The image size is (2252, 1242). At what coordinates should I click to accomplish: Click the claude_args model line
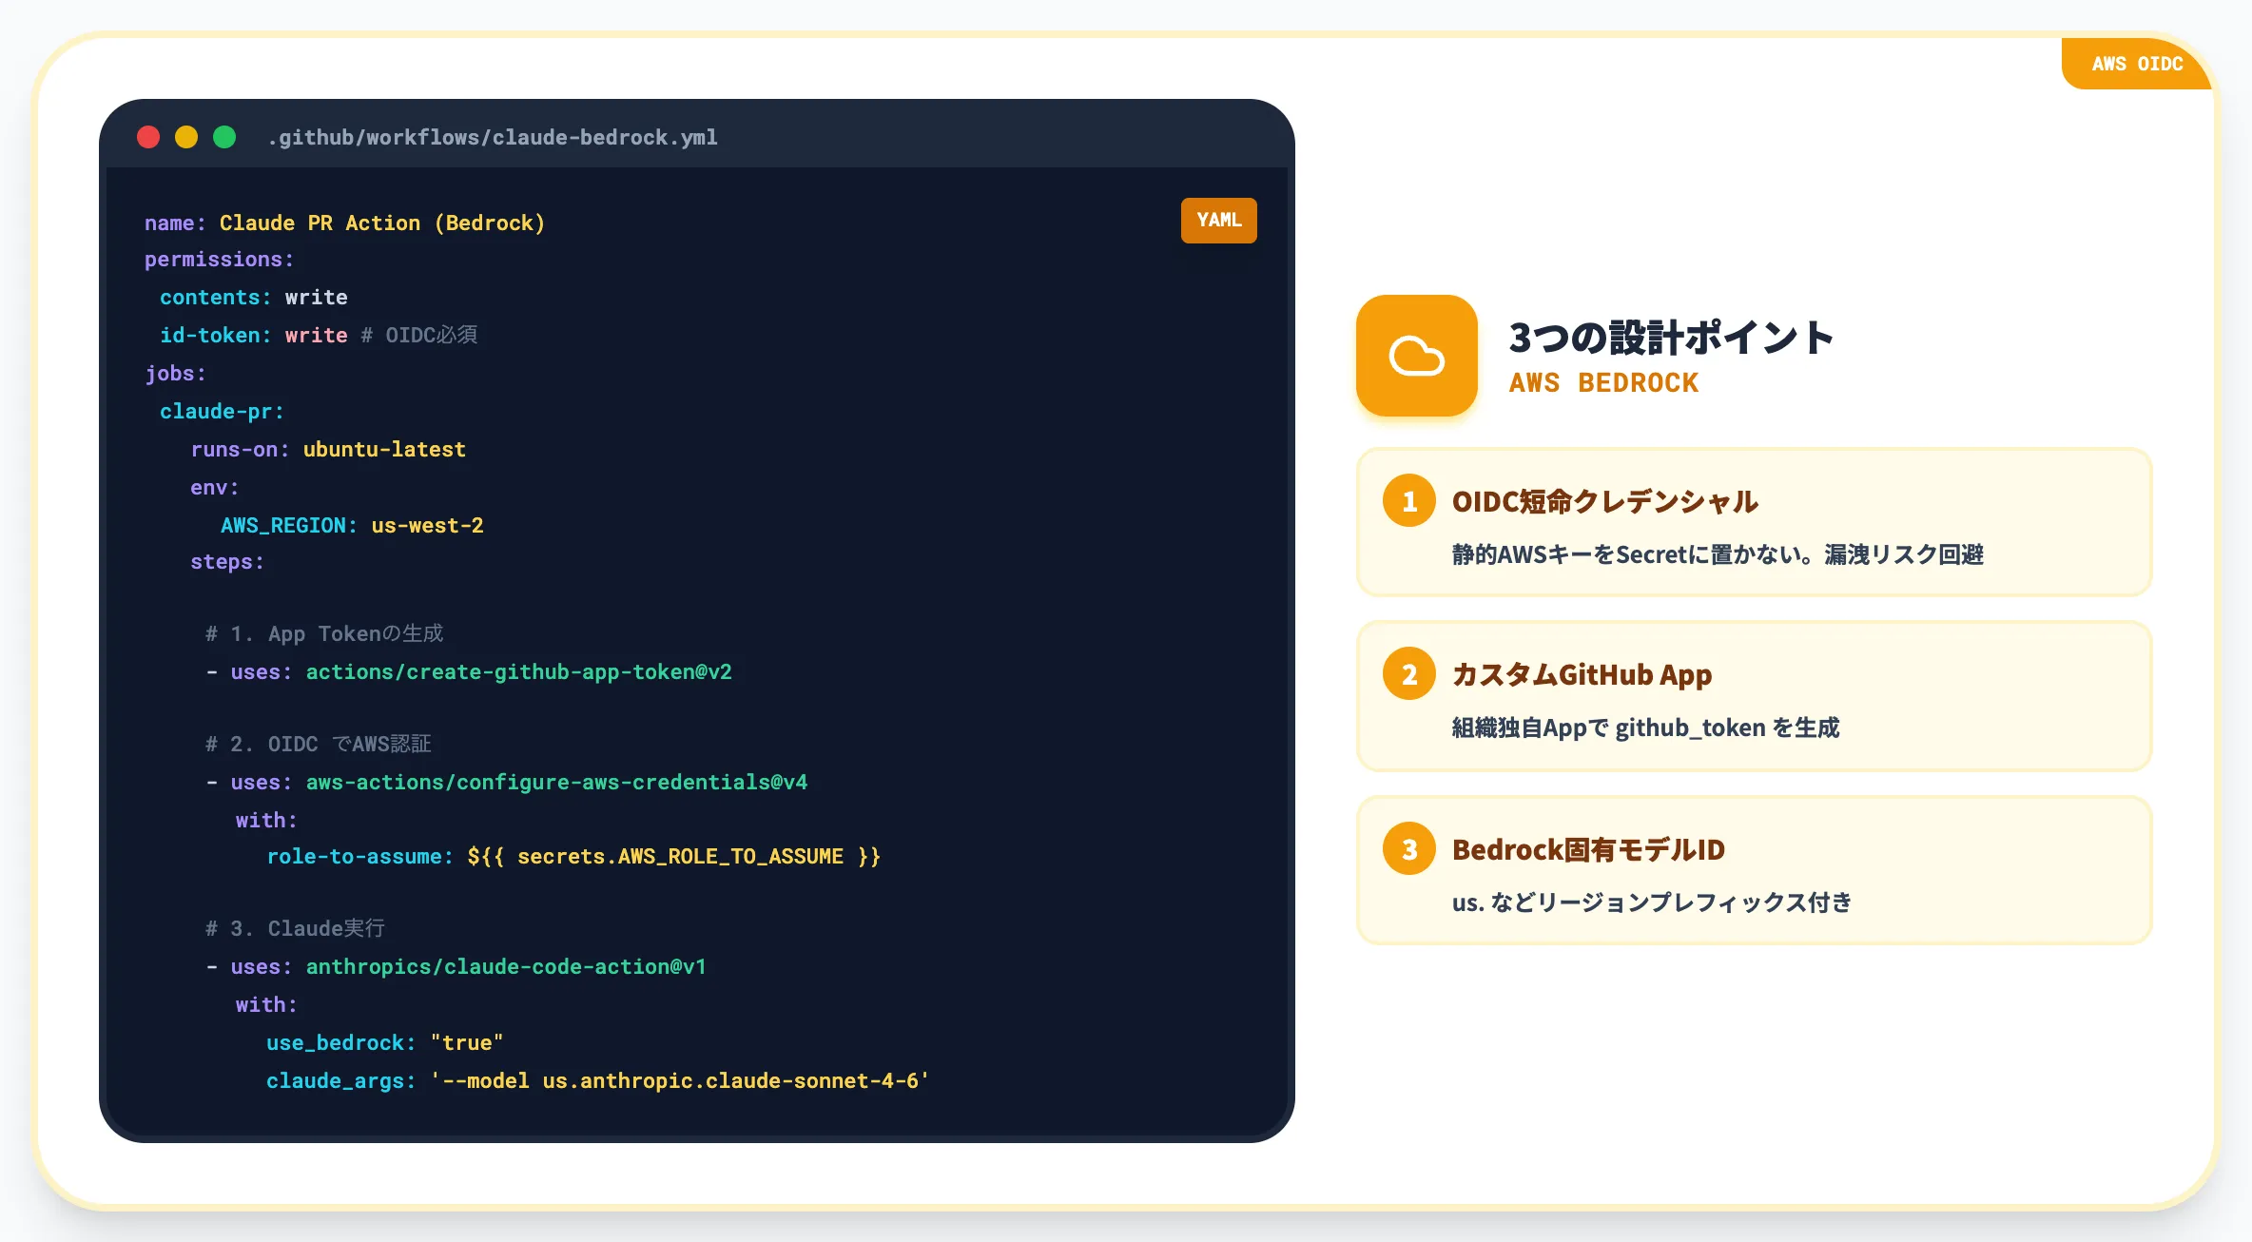point(597,1080)
